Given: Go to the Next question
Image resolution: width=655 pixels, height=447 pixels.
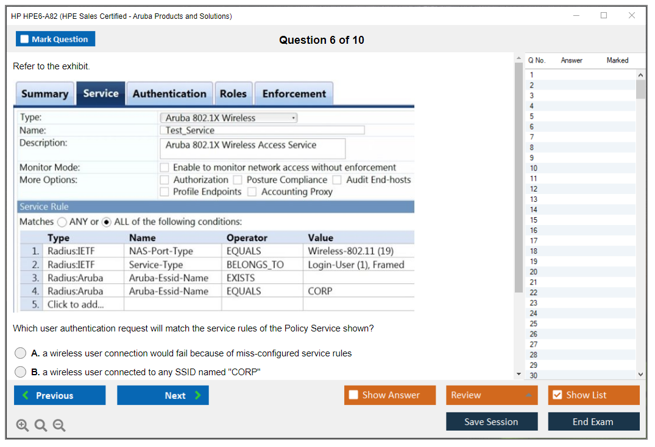Looking at the screenshot, I should pos(163,395).
